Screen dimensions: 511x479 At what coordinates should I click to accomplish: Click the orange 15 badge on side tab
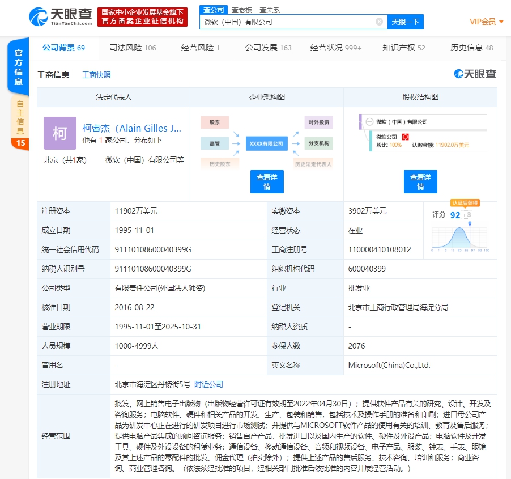tap(20, 143)
